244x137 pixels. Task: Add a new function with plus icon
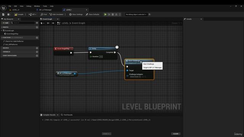37,38
